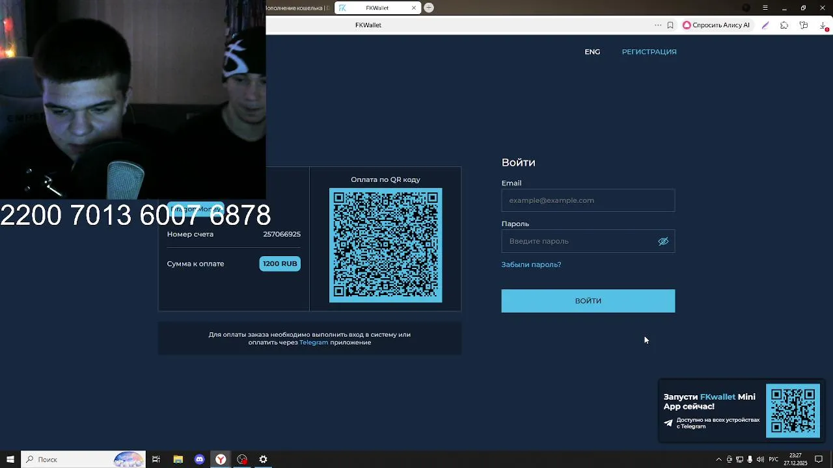Close the FKWallet tab
Image resolution: width=833 pixels, height=468 pixels.
414,8
